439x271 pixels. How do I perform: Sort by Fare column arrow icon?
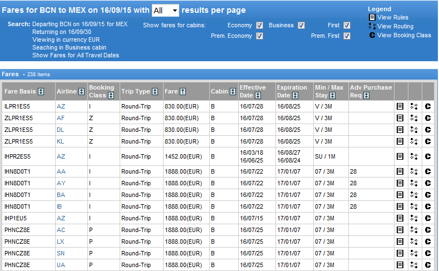182,92
